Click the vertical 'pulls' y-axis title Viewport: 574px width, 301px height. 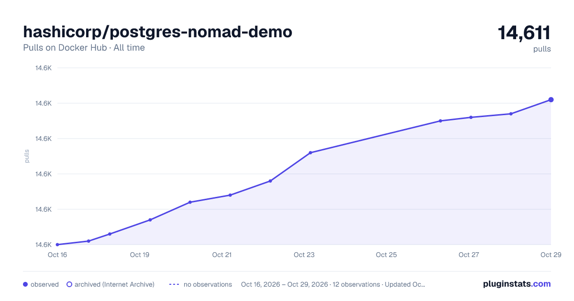(27, 156)
